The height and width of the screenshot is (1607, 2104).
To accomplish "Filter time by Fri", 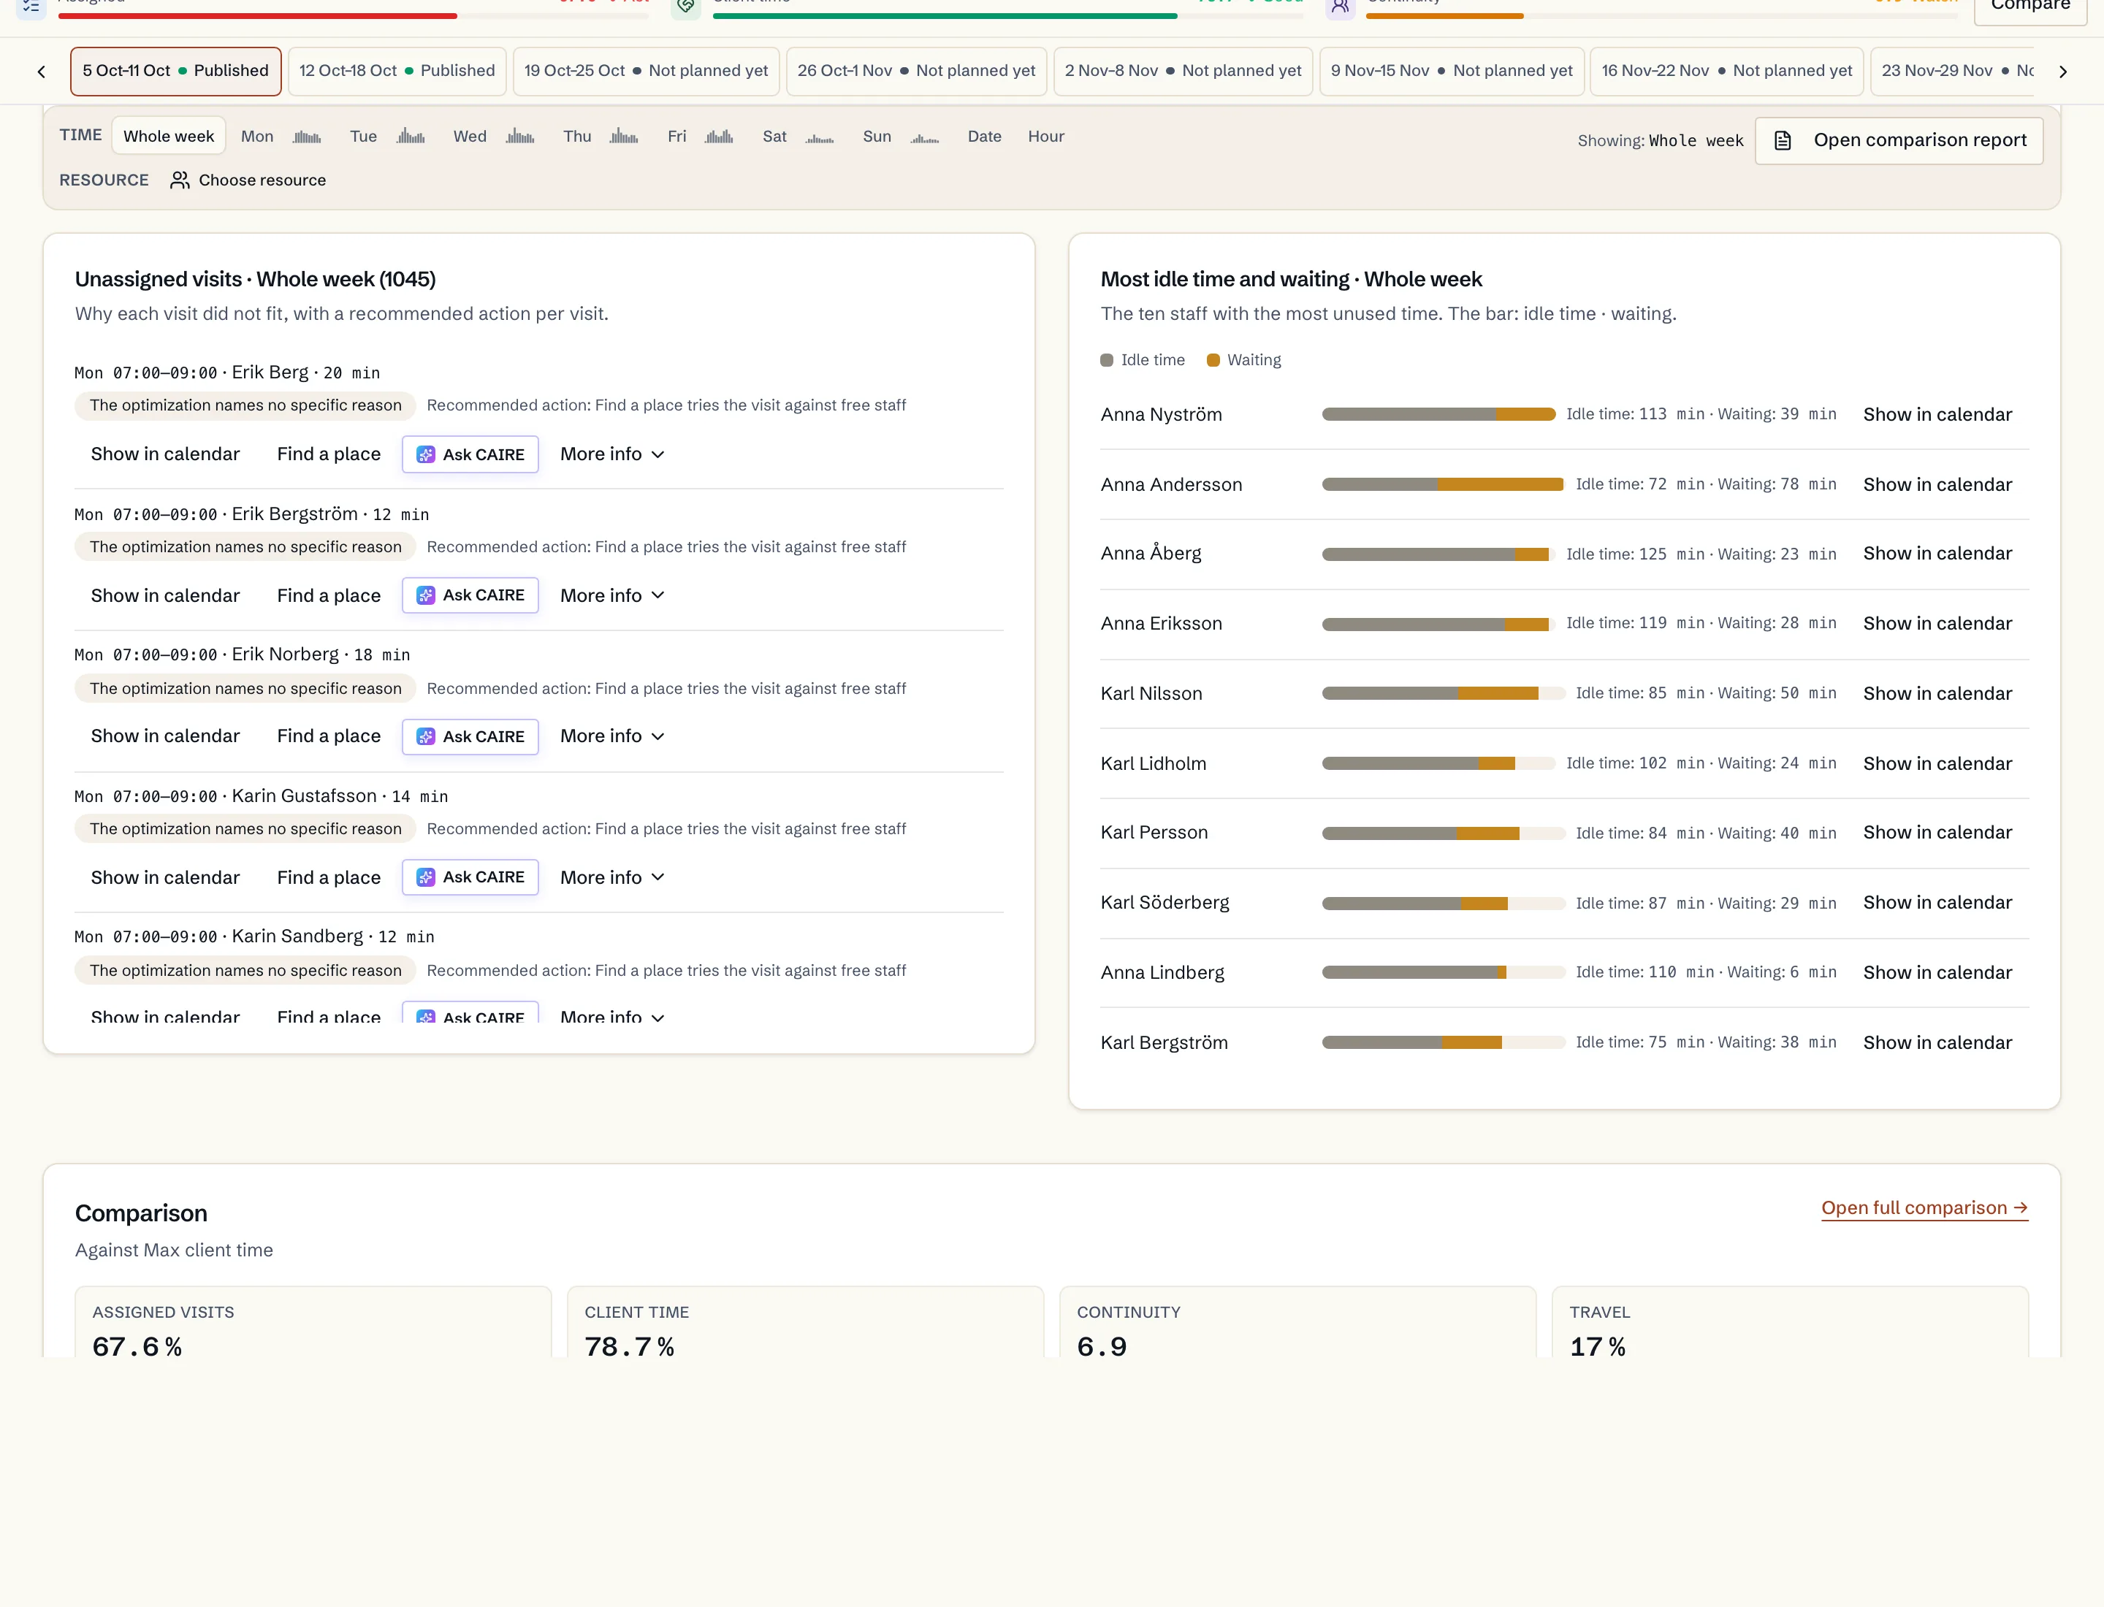I will (x=676, y=137).
